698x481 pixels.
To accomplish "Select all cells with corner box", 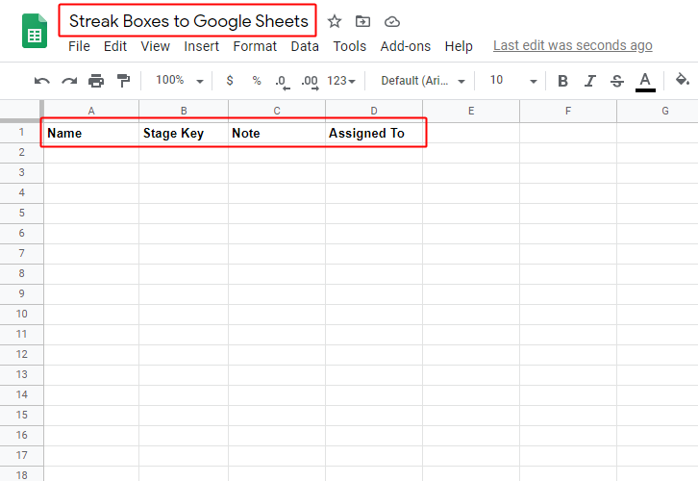I will [x=20, y=111].
